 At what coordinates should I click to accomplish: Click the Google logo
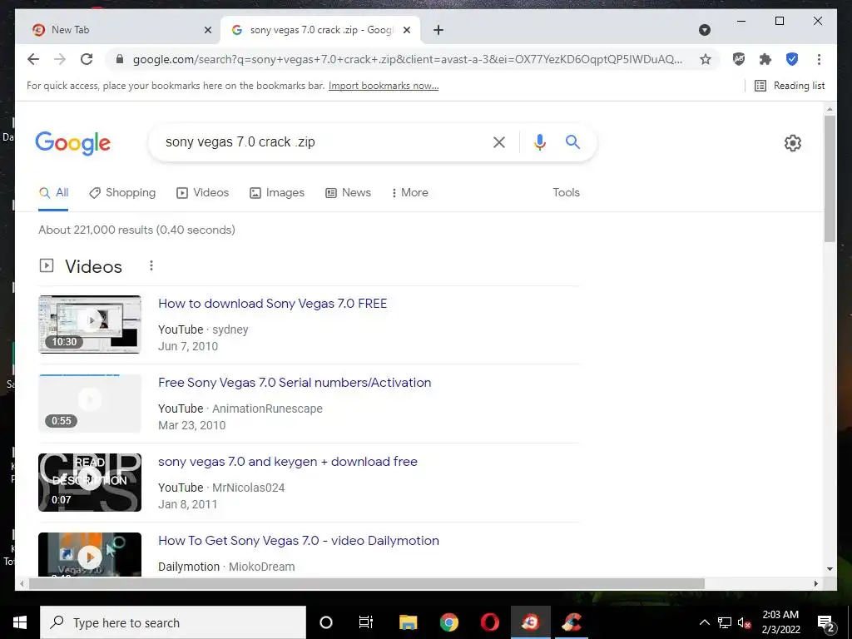coord(73,143)
